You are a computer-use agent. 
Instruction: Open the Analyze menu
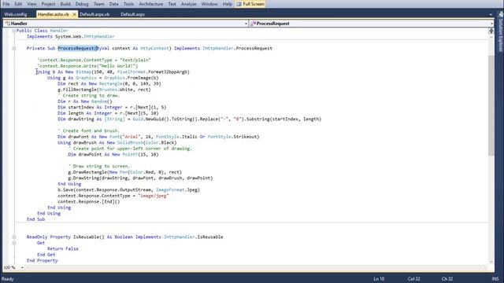tap(188, 4)
